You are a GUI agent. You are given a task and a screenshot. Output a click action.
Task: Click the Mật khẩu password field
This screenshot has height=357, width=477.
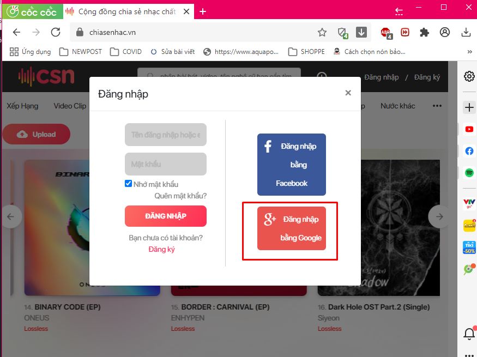166,164
